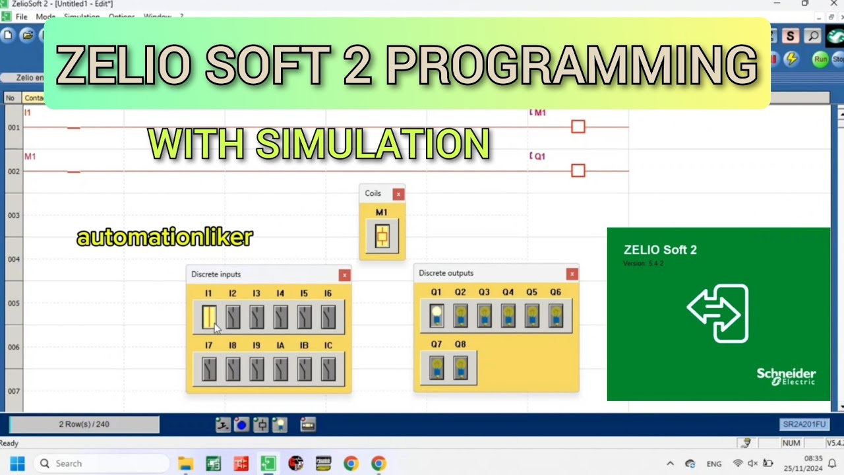Click the Q2 output lamp
This screenshot has width=844, height=475.
460,316
